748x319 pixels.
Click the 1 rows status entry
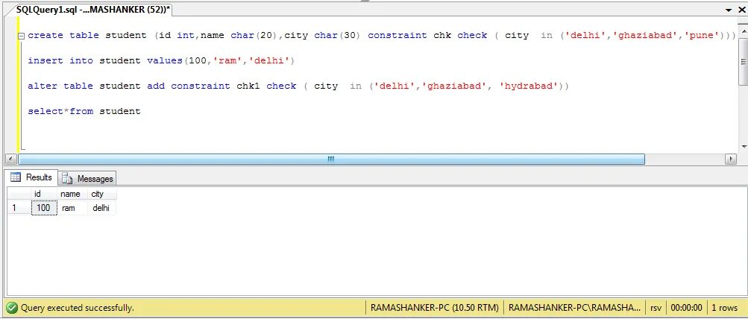[x=724, y=308]
